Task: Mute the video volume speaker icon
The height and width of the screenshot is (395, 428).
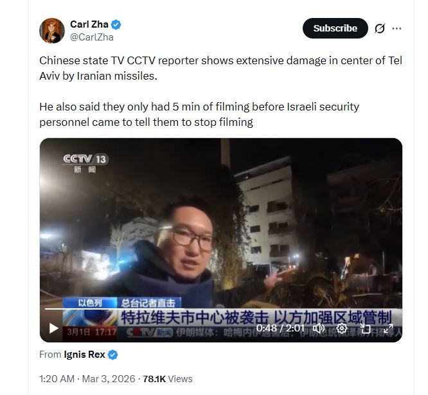Action: click(318, 328)
